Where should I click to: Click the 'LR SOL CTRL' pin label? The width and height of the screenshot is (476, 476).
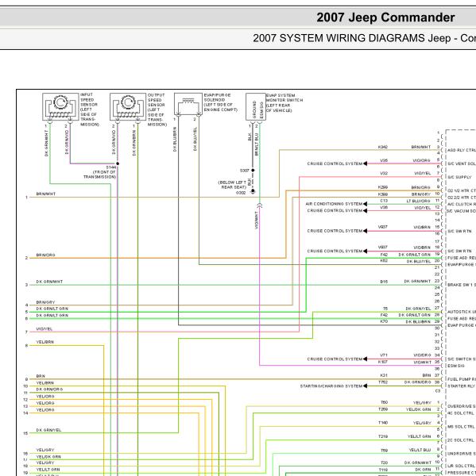(x=461, y=466)
